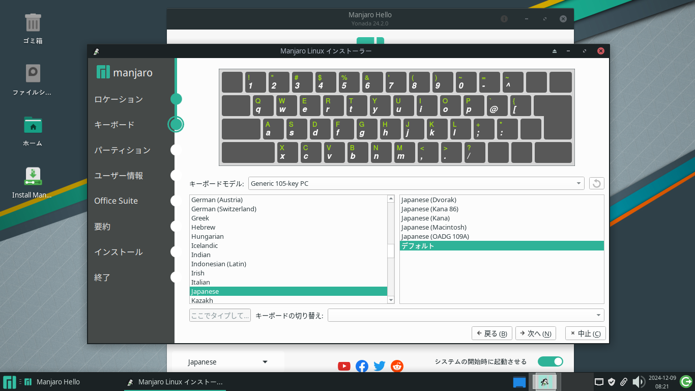Click the Office Suite step in installer sidebar
Image resolution: width=695 pixels, height=391 pixels.
coord(116,201)
